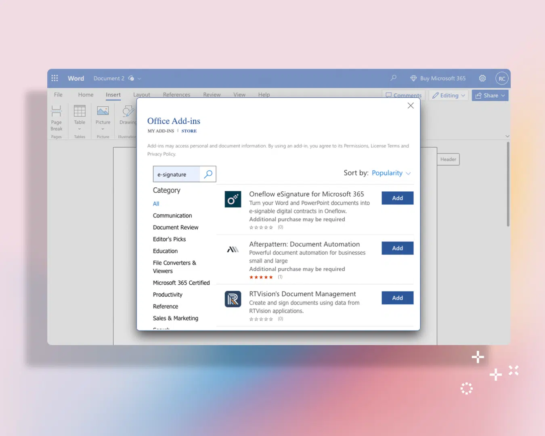The height and width of the screenshot is (436, 545).
Task: Click the search magnifier in Word title bar
Action: tap(393, 78)
